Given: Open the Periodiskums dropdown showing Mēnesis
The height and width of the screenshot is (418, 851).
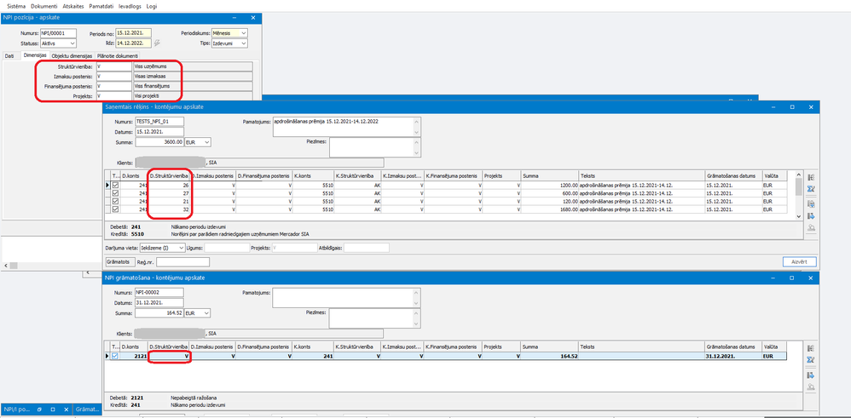Looking at the screenshot, I should tap(243, 33).
